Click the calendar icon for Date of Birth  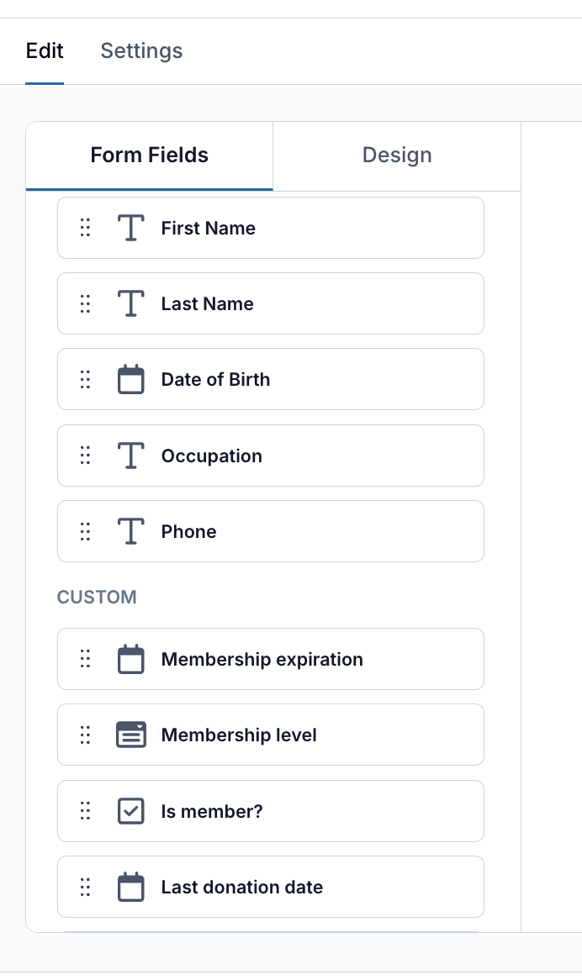coord(130,379)
